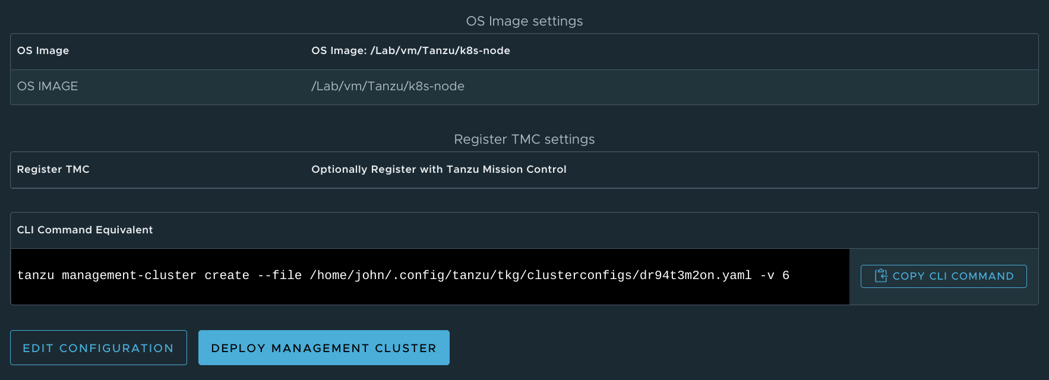1049x380 pixels.
Task: Click the word tanzu in the CLI command
Action: (36, 275)
